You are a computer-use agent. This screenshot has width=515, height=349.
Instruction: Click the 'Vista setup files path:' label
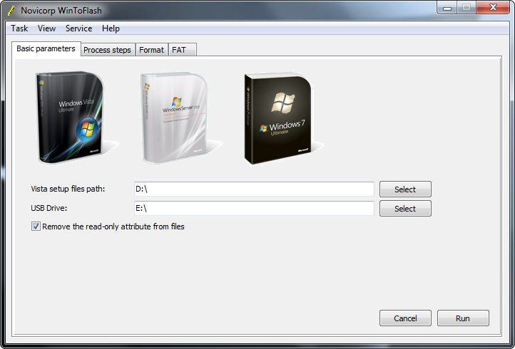coord(68,189)
